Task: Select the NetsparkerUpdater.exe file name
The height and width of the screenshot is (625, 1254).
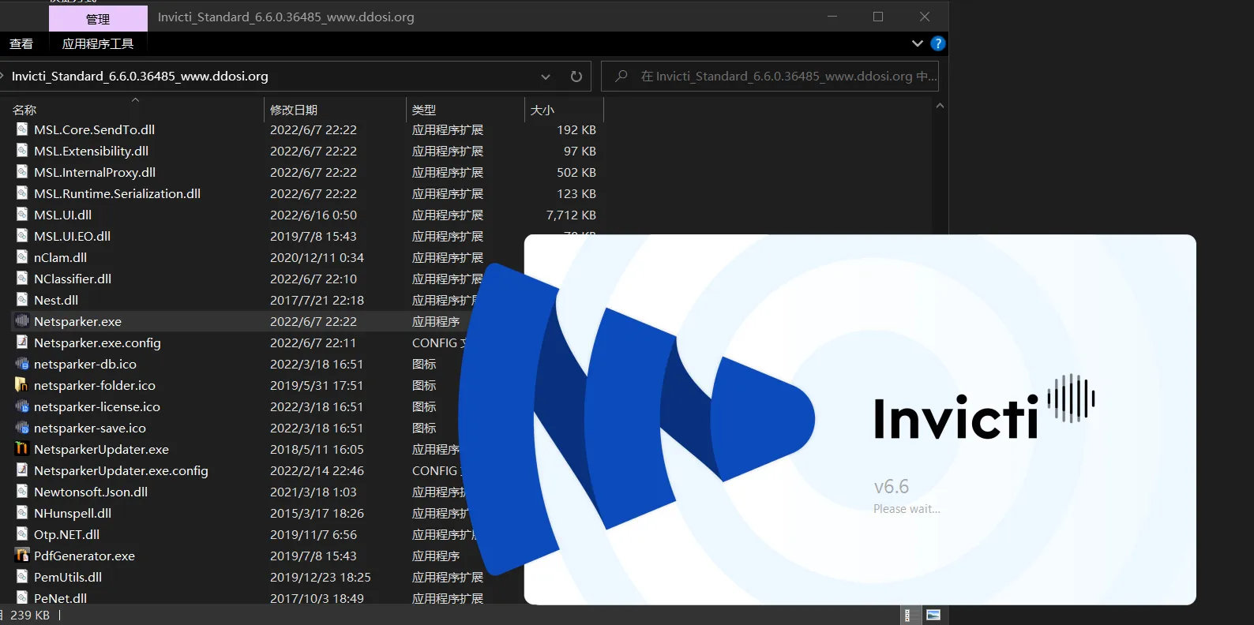Action: [101, 449]
